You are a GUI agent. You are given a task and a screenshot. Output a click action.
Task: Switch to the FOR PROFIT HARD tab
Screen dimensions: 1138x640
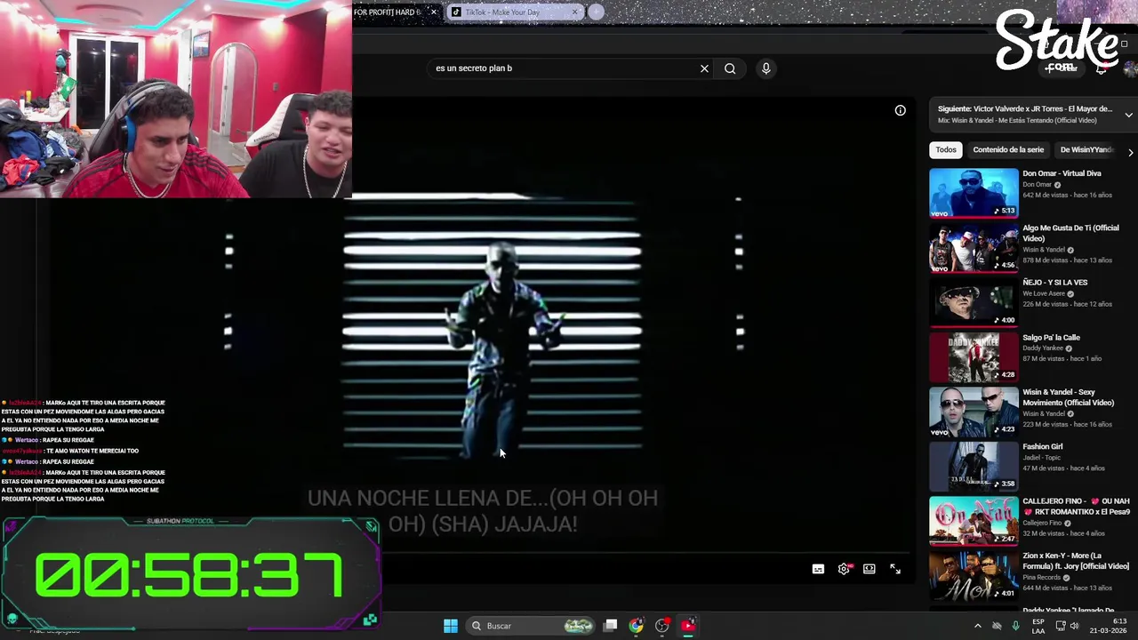tap(388, 12)
